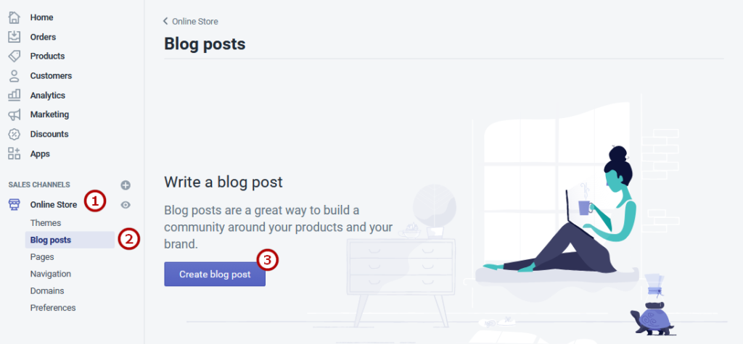
Task: Click the Home house icon
Action: pos(15,17)
